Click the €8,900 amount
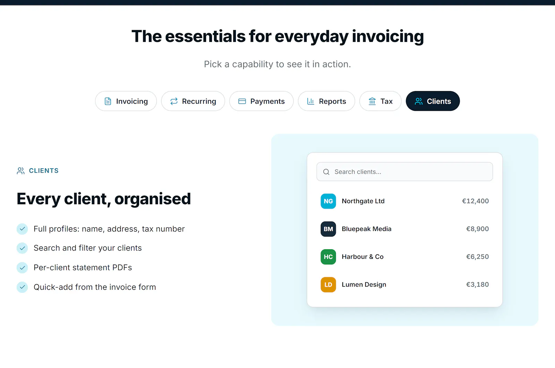This screenshot has height=368, width=555. point(477,229)
